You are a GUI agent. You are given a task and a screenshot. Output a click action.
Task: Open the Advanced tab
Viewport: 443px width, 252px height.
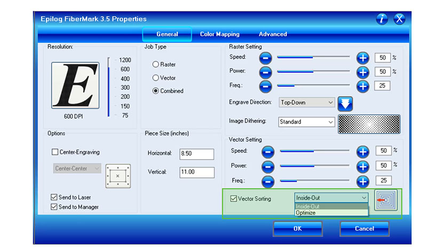pyautogui.click(x=273, y=34)
